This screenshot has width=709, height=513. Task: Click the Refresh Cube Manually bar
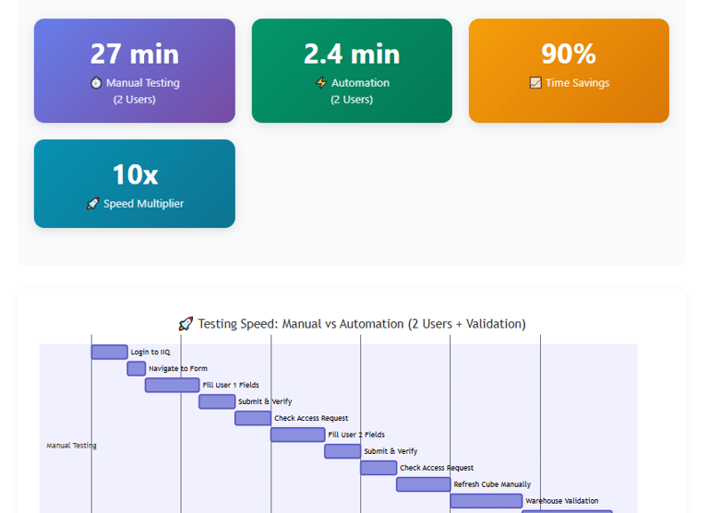click(424, 484)
